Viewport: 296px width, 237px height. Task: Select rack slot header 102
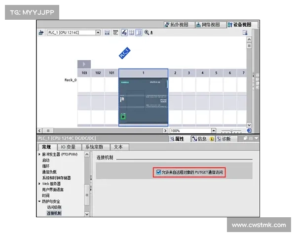(98, 73)
